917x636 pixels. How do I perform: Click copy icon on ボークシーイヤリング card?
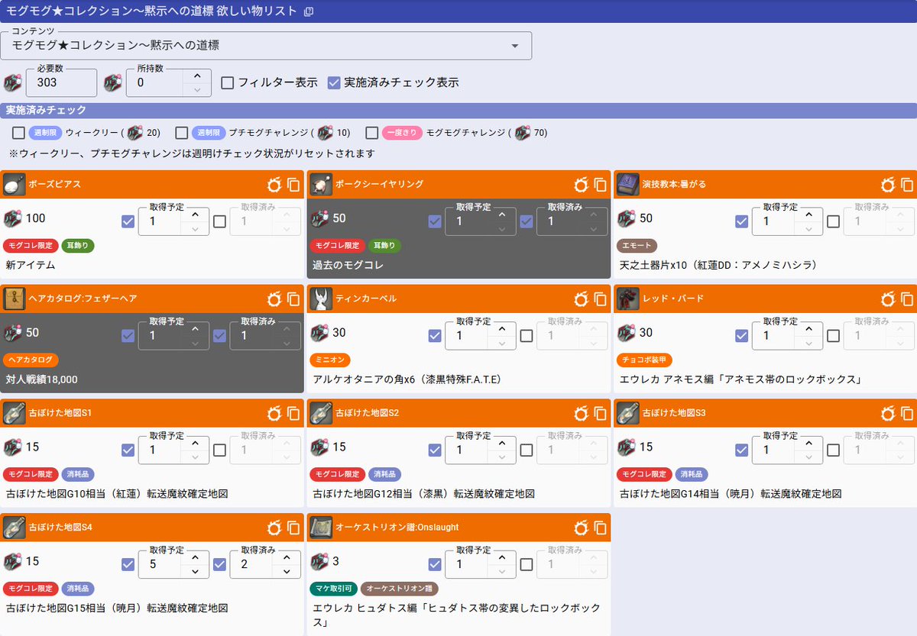tap(601, 185)
